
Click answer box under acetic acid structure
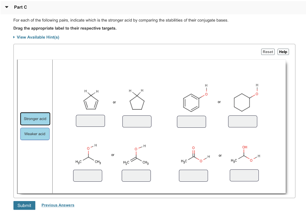click(193, 175)
